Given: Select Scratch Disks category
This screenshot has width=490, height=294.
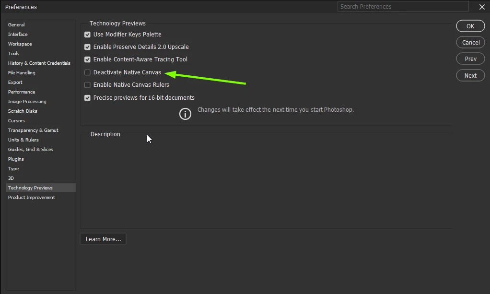Looking at the screenshot, I should tap(41, 111).
